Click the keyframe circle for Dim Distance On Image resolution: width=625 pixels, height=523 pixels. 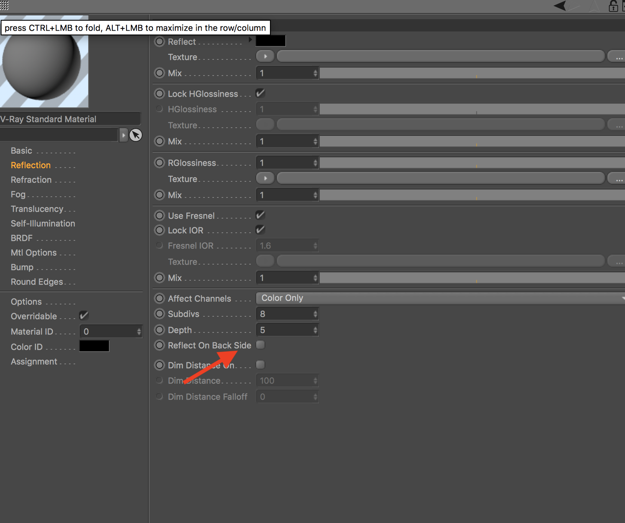tap(160, 365)
